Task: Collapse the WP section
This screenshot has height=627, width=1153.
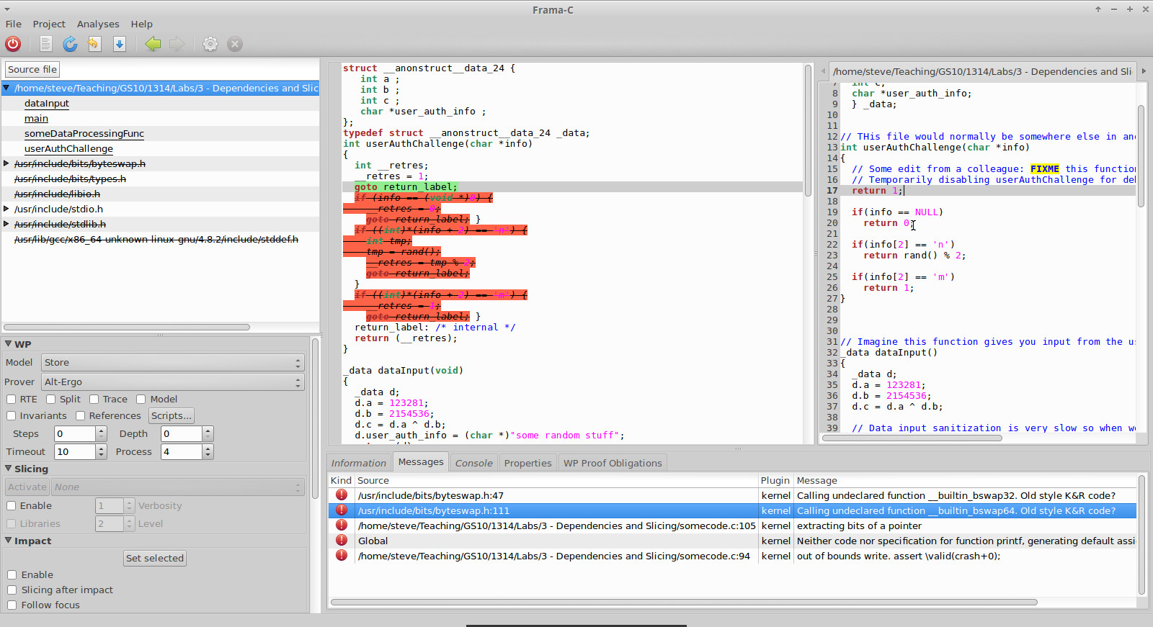Action: pyautogui.click(x=9, y=344)
